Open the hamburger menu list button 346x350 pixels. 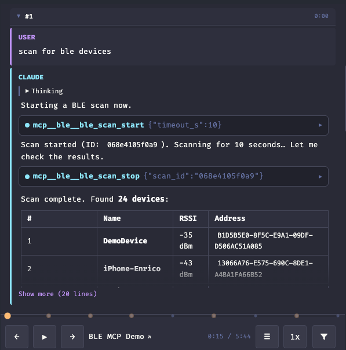pyautogui.click(x=267, y=337)
